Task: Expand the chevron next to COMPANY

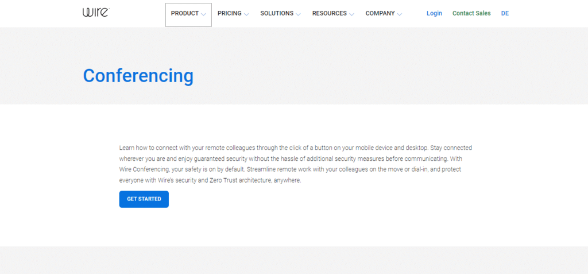Action: [399, 14]
